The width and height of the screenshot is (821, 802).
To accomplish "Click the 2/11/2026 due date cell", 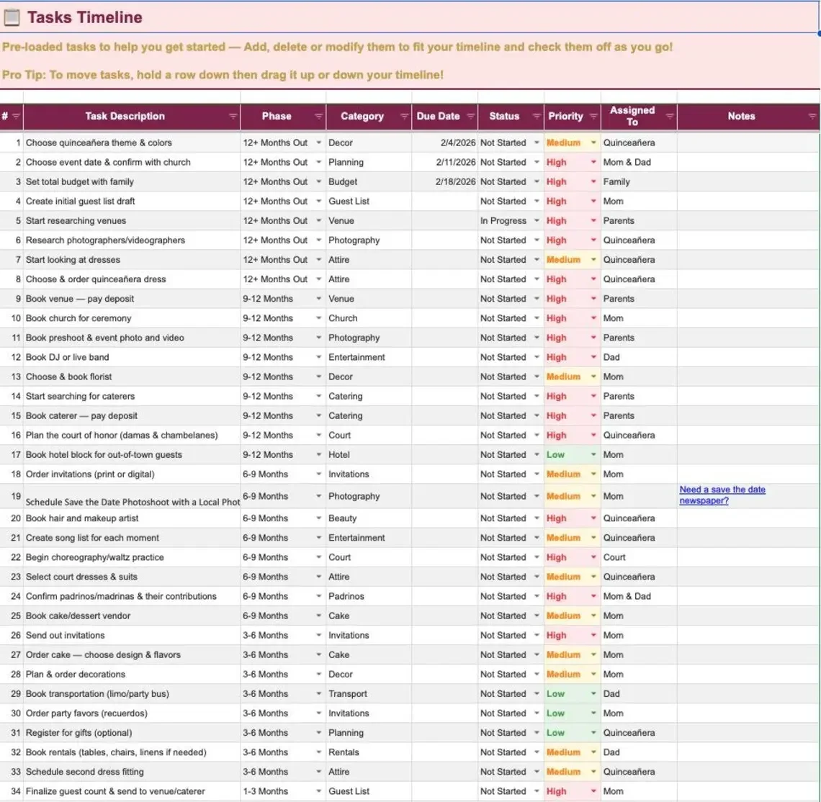I will [x=456, y=162].
